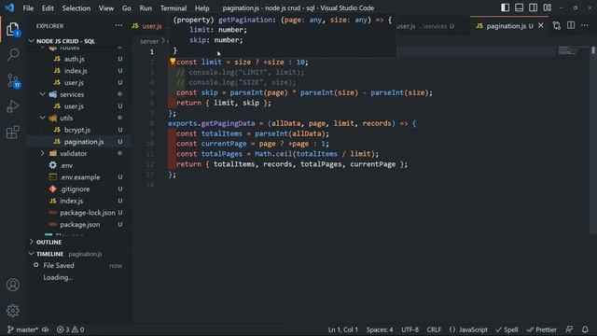597x336 pixels.
Task: Click the Prettier status item
Action: tap(541, 329)
